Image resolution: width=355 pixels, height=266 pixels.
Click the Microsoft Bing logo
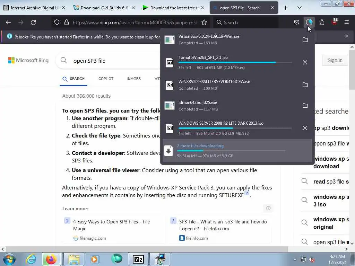(x=28, y=60)
